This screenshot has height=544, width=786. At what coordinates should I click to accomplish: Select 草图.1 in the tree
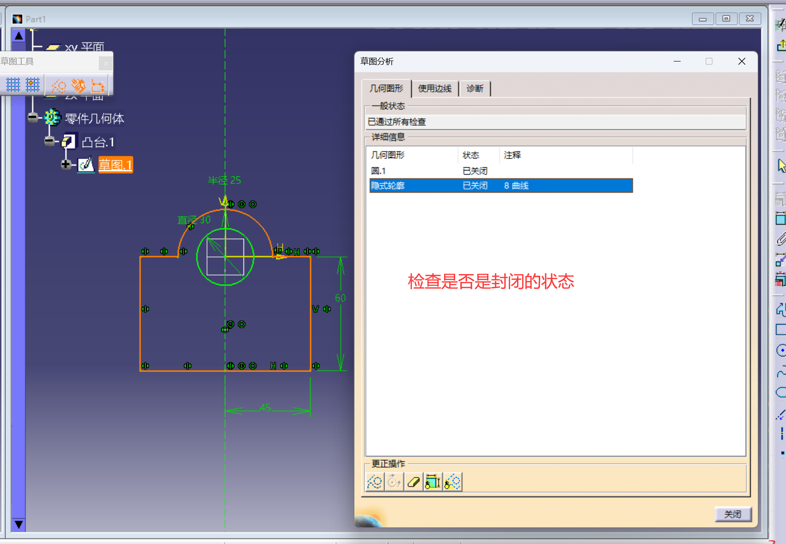tap(116, 165)
